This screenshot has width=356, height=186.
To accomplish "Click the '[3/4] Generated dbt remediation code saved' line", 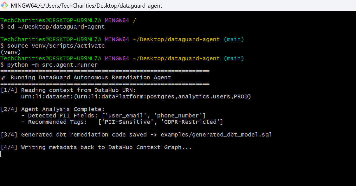I will 136,135.
